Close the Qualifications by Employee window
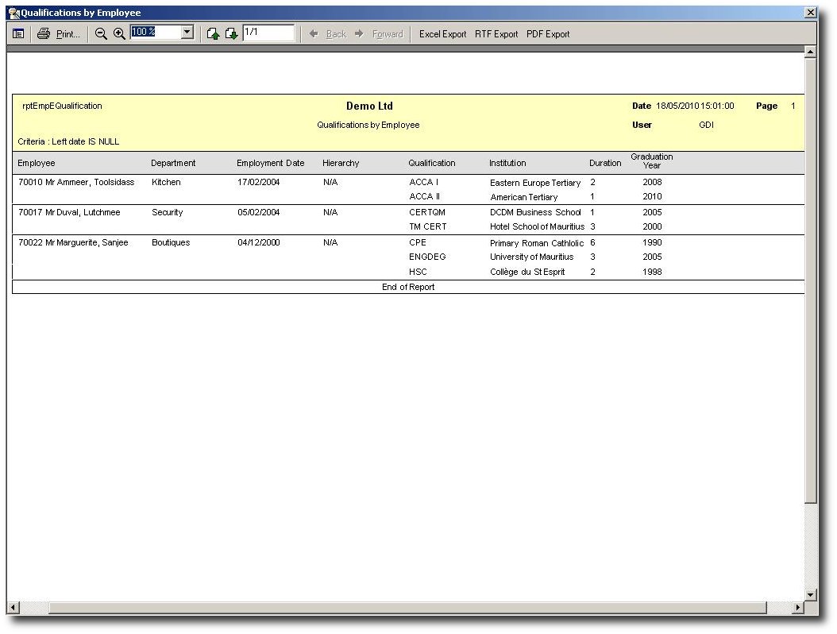The image size is (837, 634). click(x=810, y=12)
